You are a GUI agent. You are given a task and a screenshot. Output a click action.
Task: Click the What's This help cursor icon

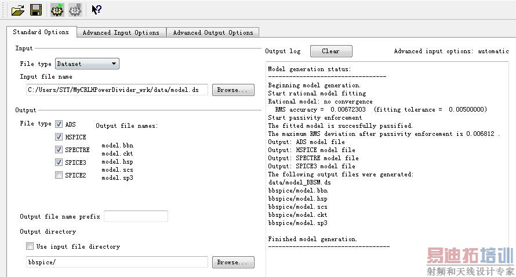coord(96,10)
